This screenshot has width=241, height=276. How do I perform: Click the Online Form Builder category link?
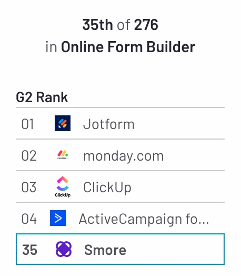point(128,47)
